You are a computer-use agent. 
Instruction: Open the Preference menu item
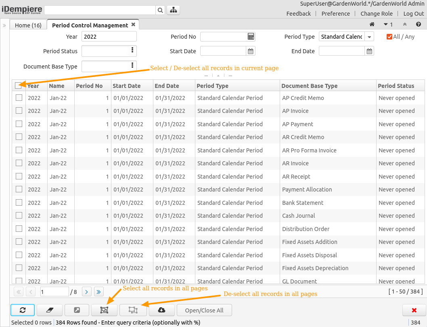coord(335,13)
